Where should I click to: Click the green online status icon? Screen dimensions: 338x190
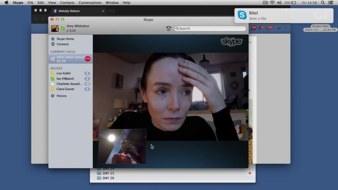point(63,28)
